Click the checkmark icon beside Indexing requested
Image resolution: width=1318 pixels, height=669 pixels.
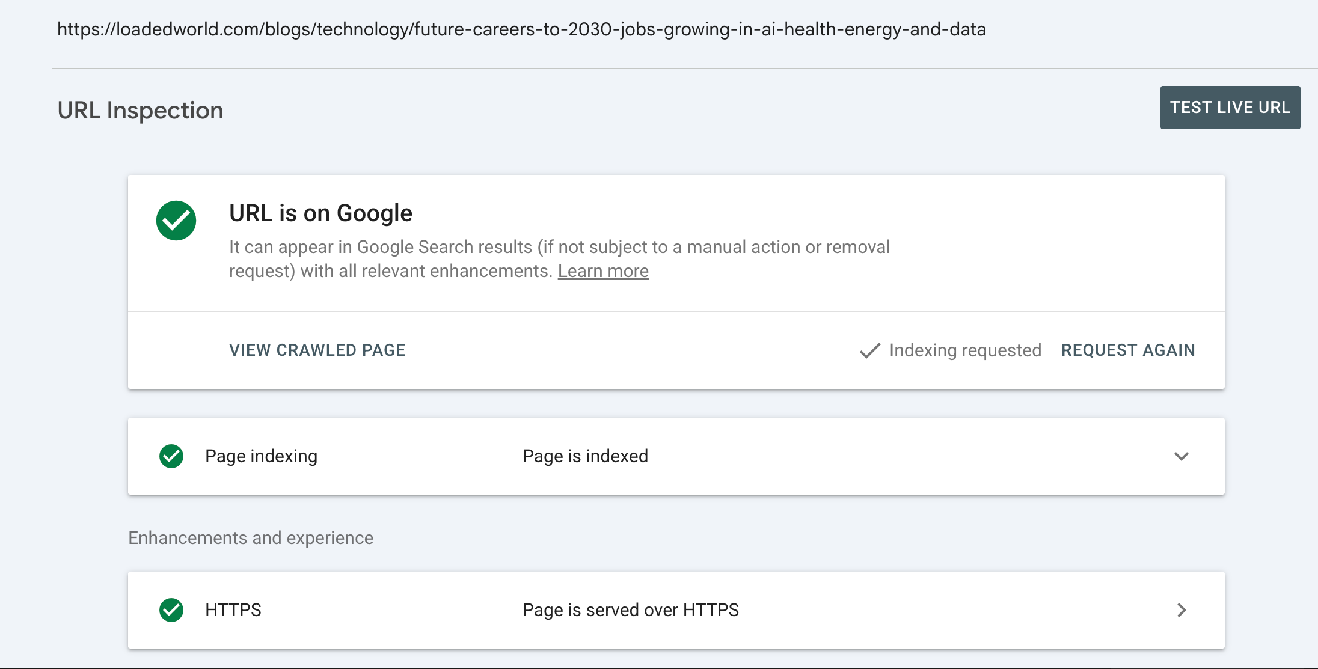pos(870,350)
